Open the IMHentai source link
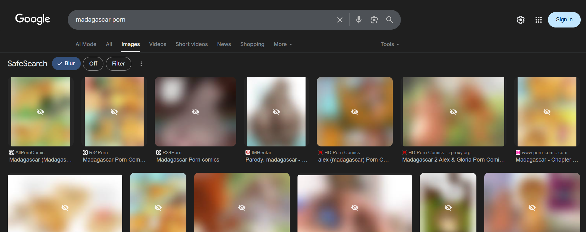 tap(261, 152)
